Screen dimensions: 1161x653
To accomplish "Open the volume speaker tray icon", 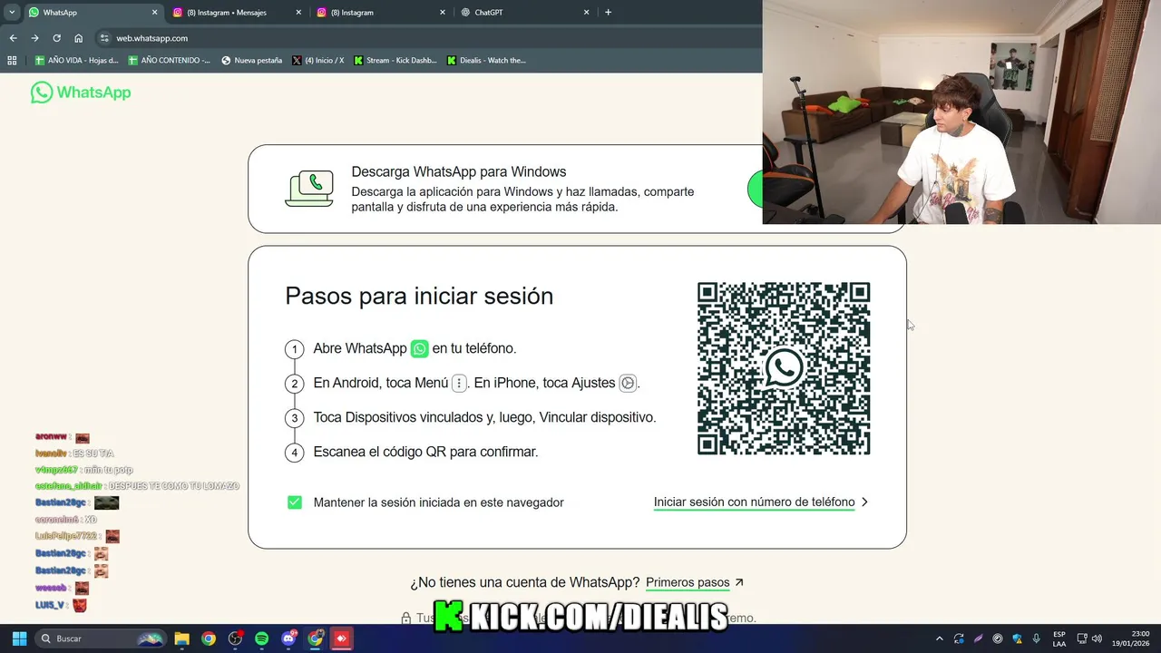I will (1097, 638).
